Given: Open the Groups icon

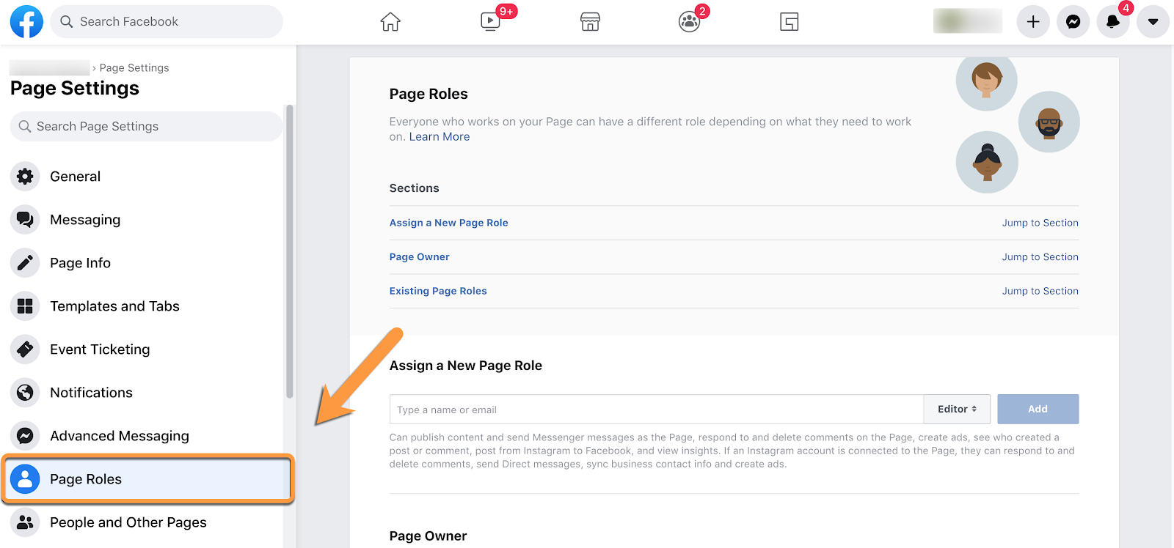Looking at the screenshot, I should [690, 22].
